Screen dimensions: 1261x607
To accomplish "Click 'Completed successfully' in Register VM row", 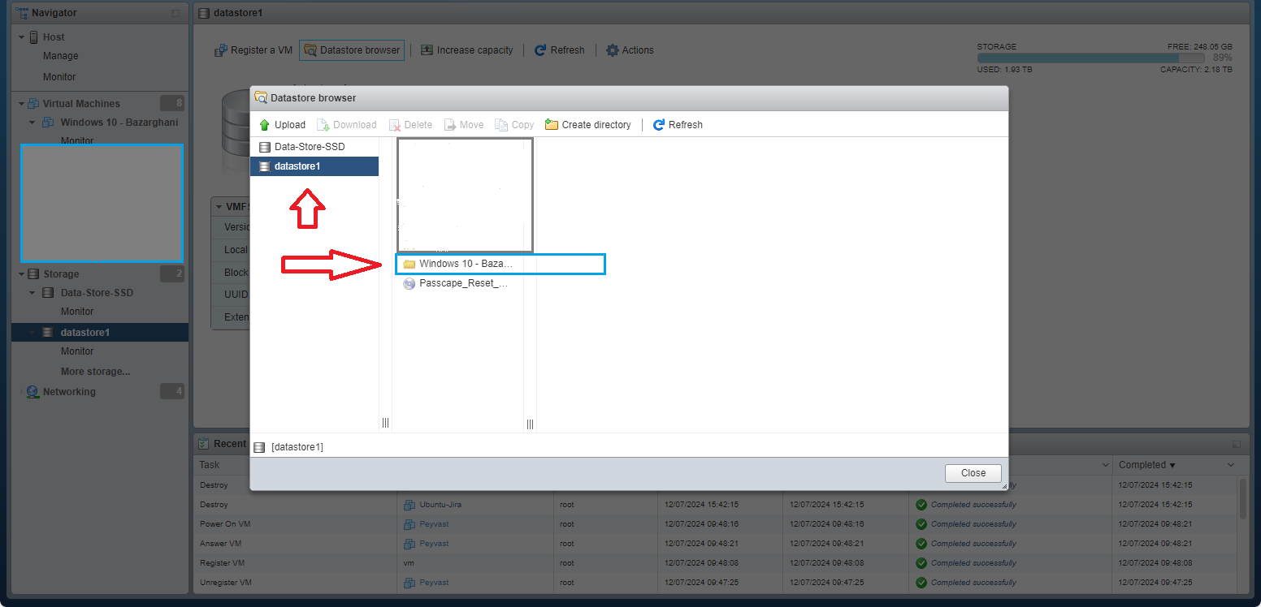I will (x=973, y=563).
